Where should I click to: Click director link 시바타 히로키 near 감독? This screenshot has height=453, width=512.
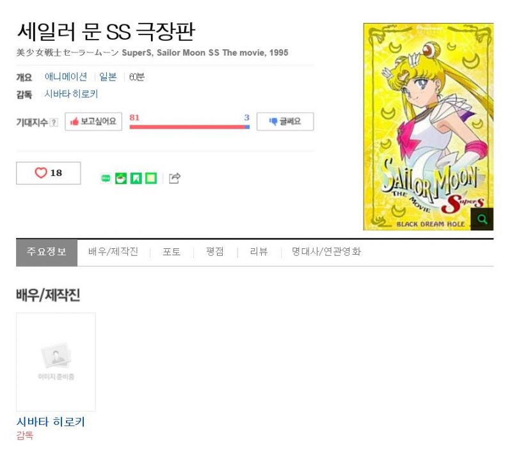point(71,94)
